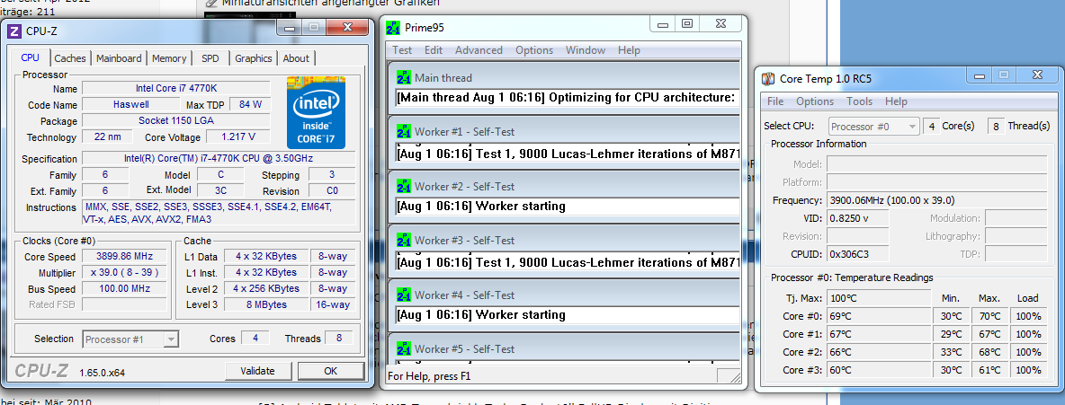
Task: Click the CPUID 0x306C3 field
Action: coord(858,254)
